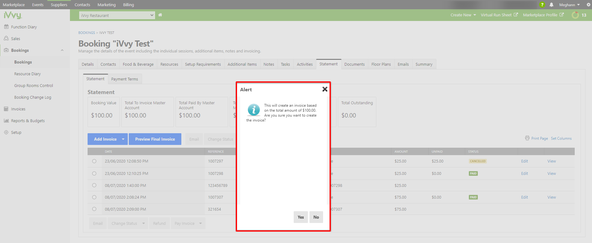Open Virtual Run Sheet external link
The width and height of the screenshot is (592, 243).
pos(499,15)
